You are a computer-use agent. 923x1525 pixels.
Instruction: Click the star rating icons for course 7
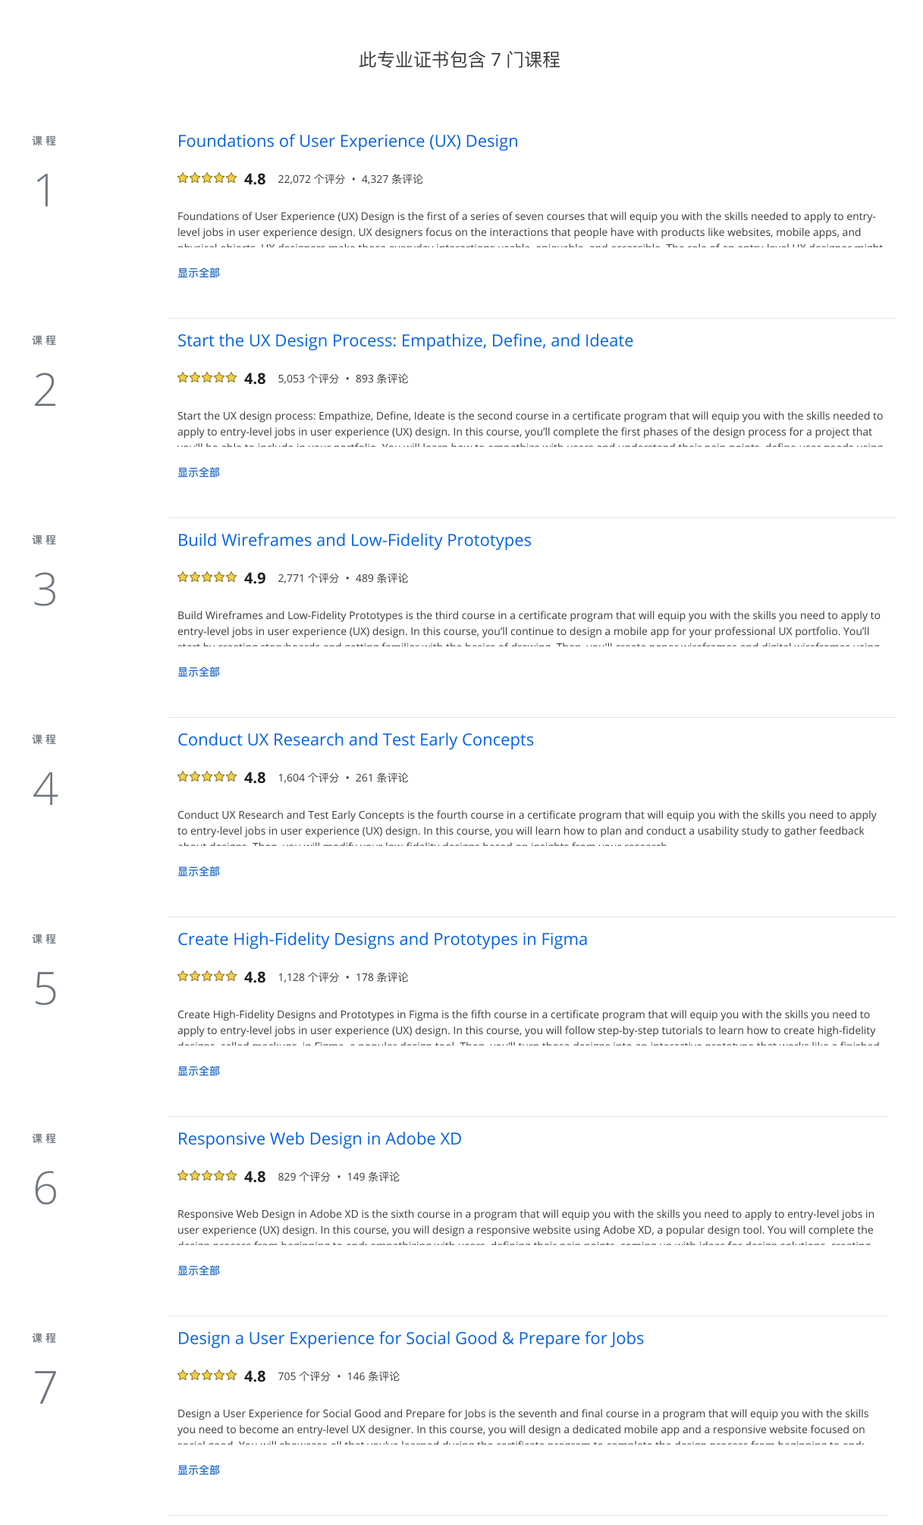point(207,1376)
